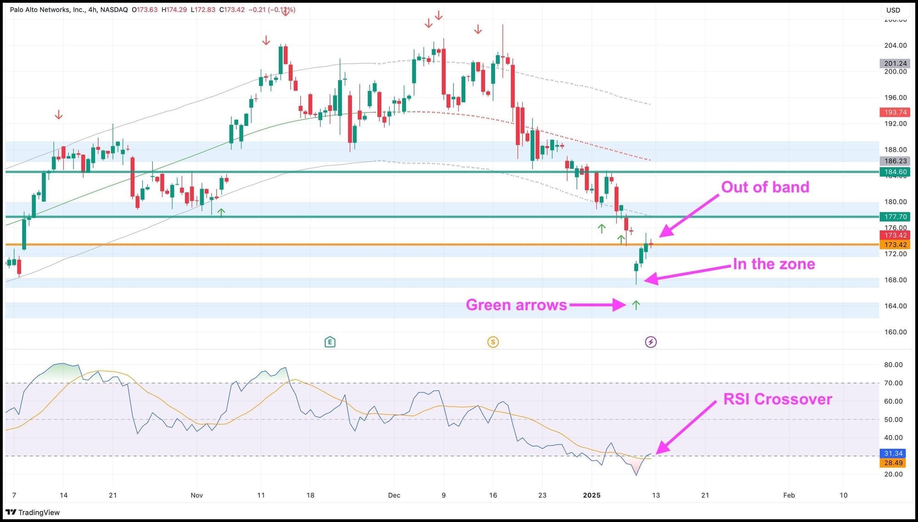Screen dimensions: 918x522
Task: Click the red 193.74 band price label
Action: 895,112
